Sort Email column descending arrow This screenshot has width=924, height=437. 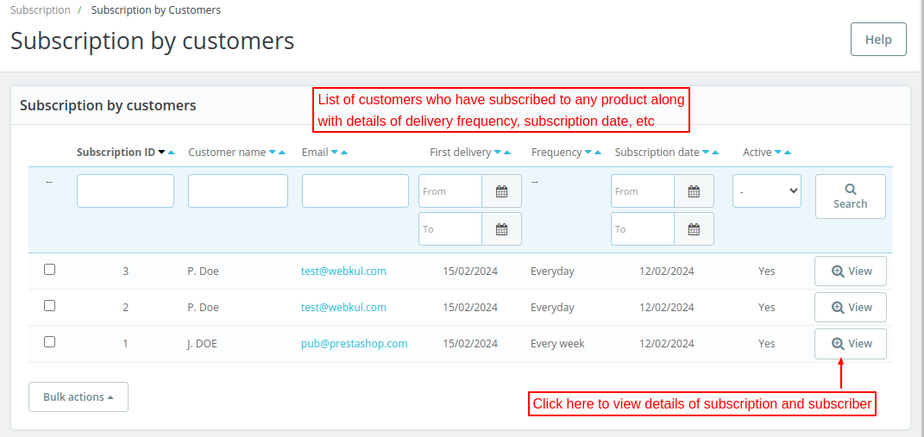pyautogui.click(x=334, y=153)
